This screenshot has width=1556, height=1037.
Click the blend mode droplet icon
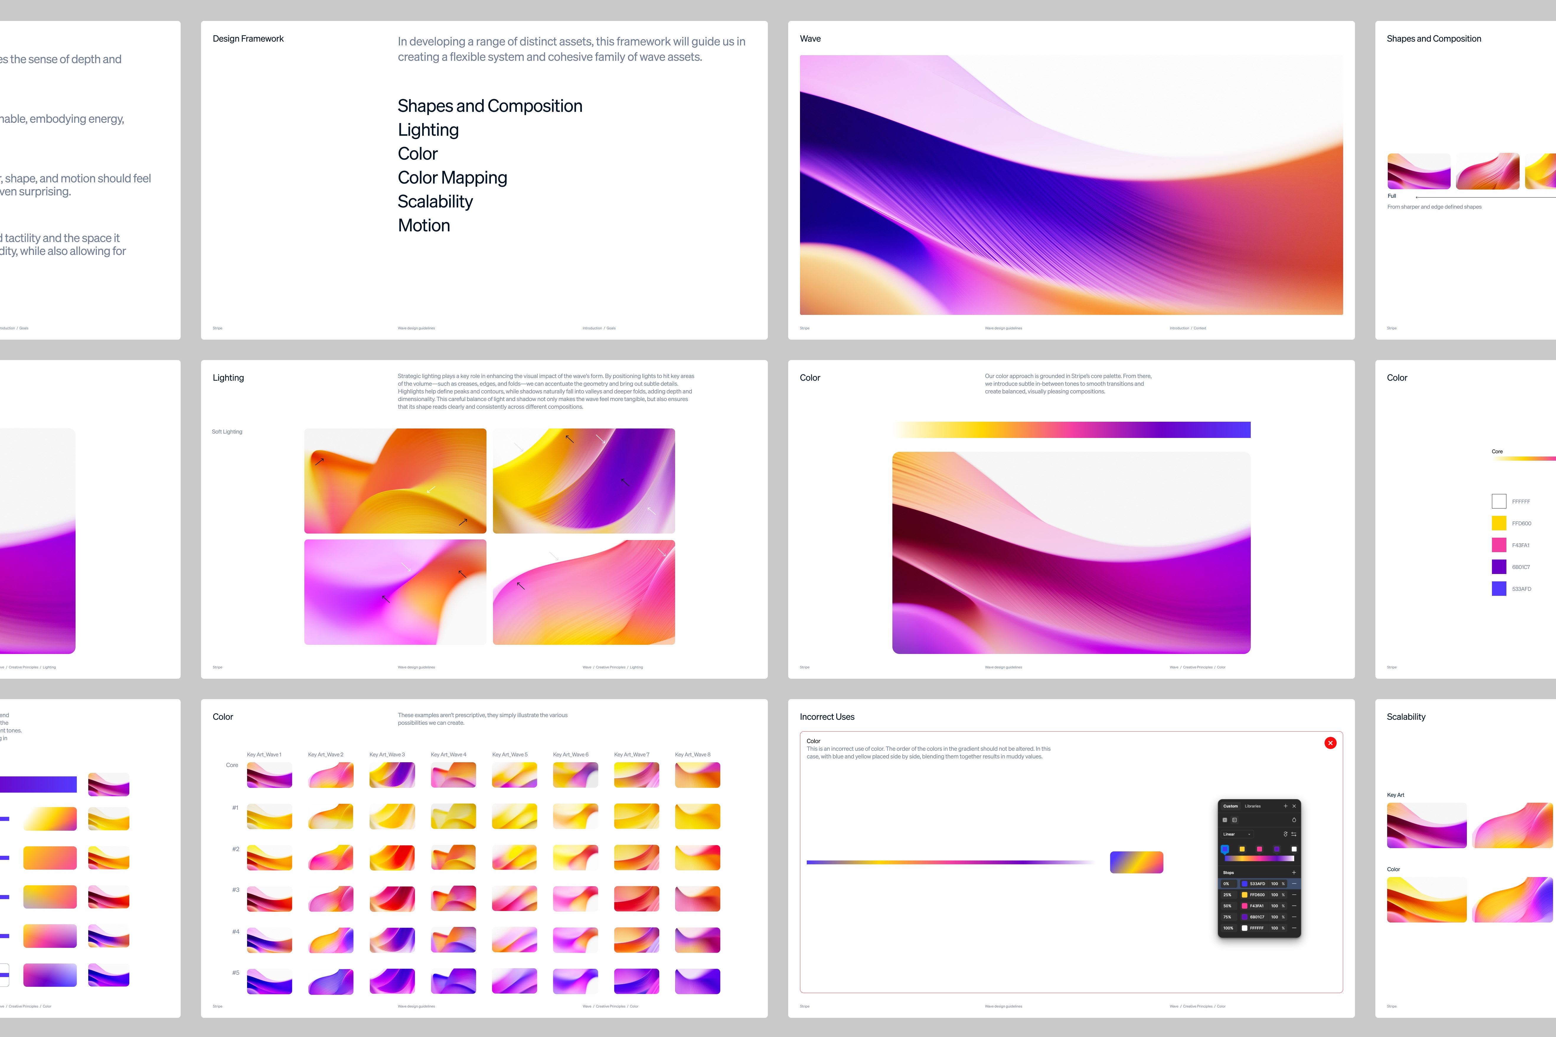[x=1294, y=820]
